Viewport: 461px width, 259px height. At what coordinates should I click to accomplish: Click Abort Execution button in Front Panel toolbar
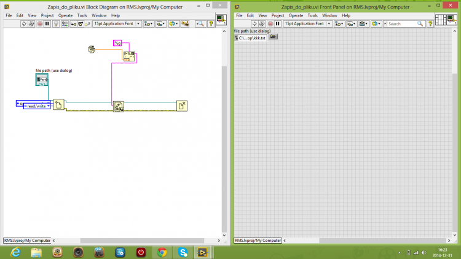click(270, 24)
